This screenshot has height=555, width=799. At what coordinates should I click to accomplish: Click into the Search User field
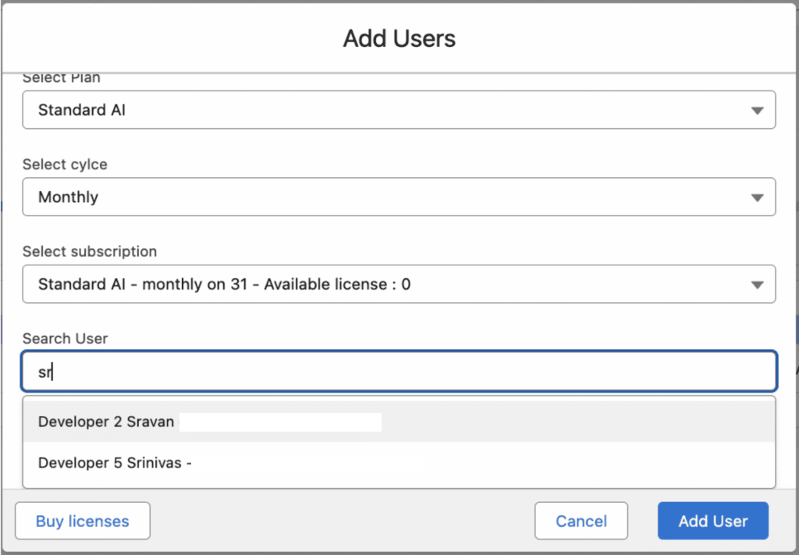click(399, 371)
